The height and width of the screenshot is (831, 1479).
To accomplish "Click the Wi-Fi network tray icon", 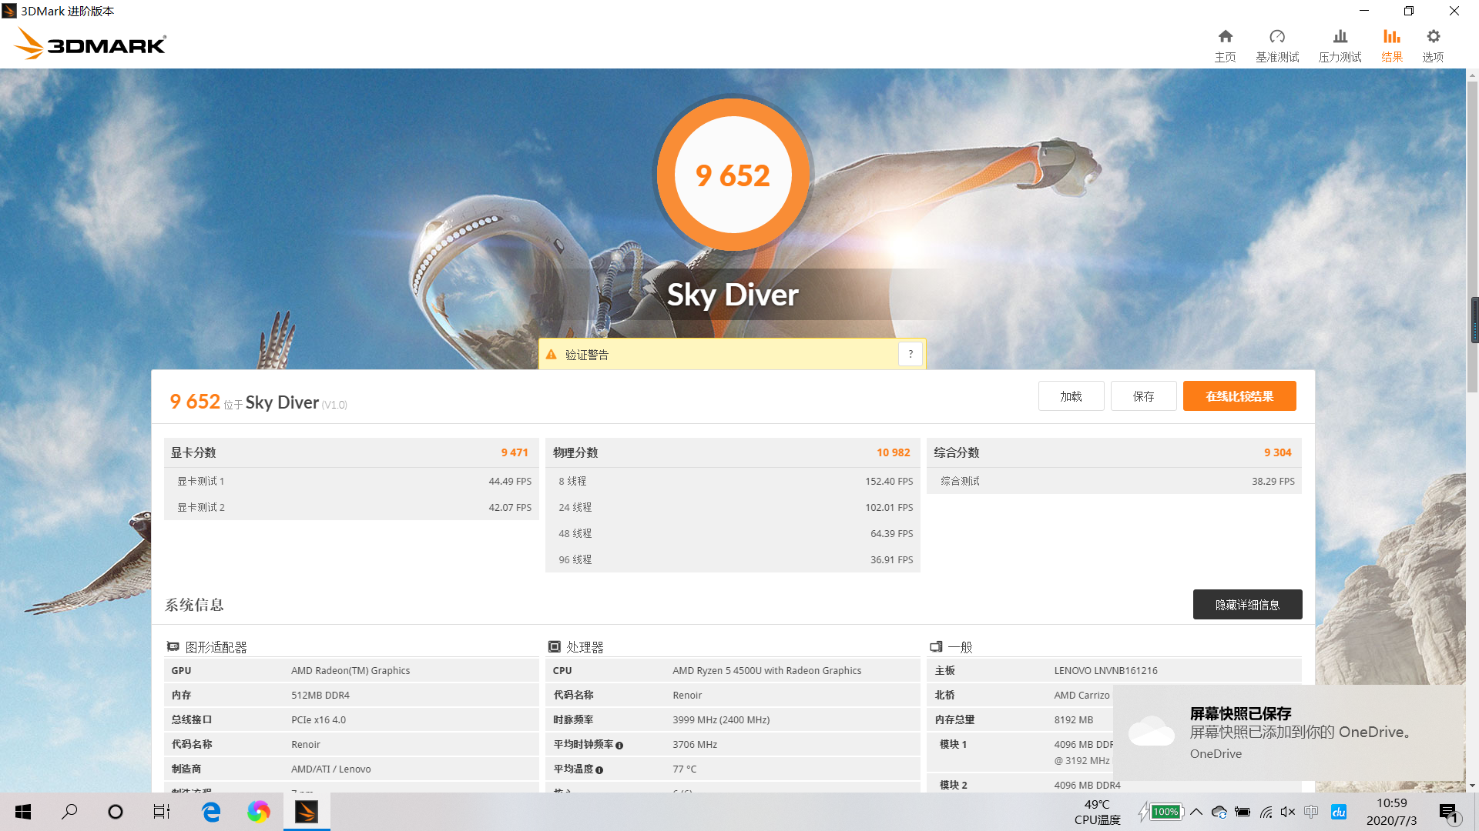I will point(1266,812).
